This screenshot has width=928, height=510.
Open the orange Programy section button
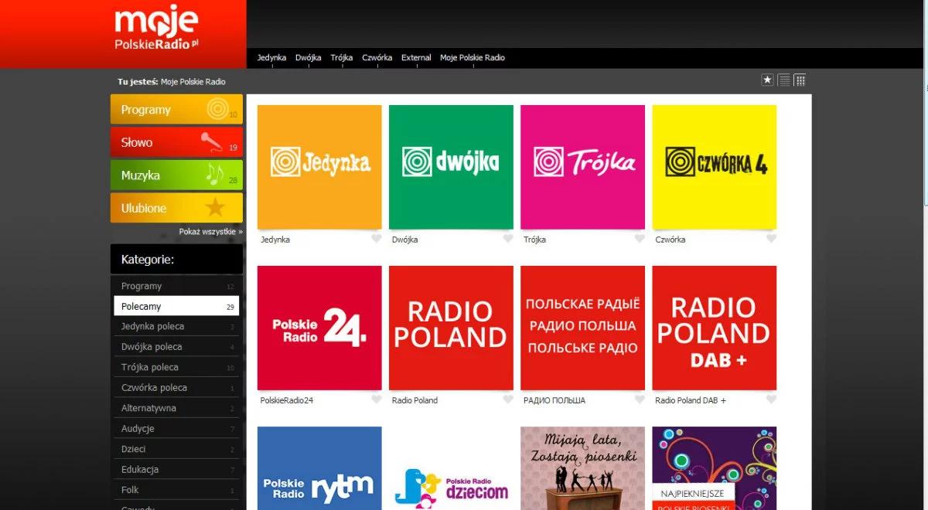[176, 109]
